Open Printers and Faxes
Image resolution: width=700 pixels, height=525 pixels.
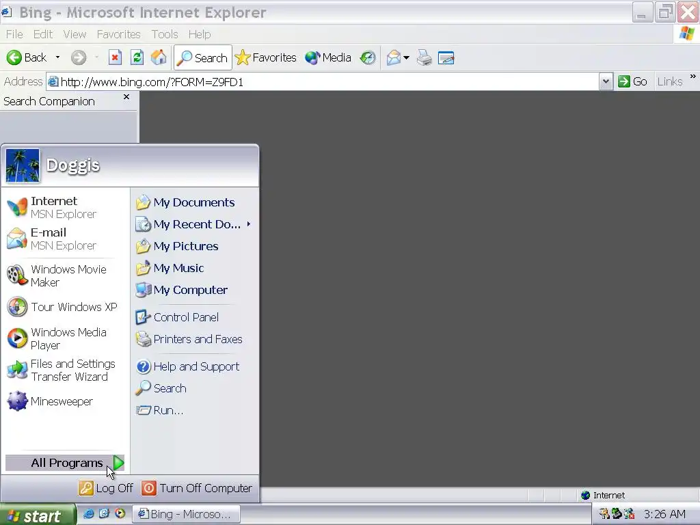coord(194,339)
